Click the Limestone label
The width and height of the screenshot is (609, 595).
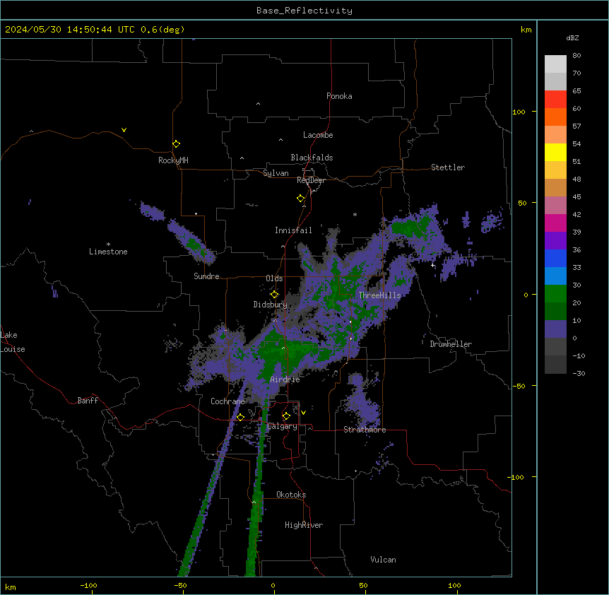click(x=108, y=252)
